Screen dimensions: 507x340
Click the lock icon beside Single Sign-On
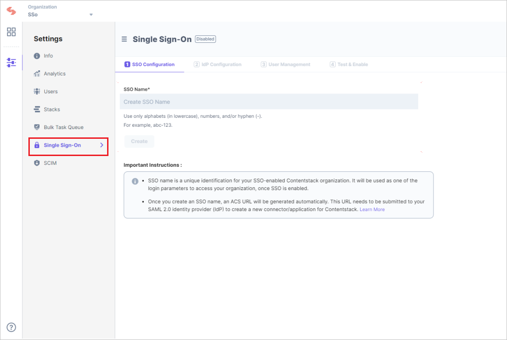[37, 145]
